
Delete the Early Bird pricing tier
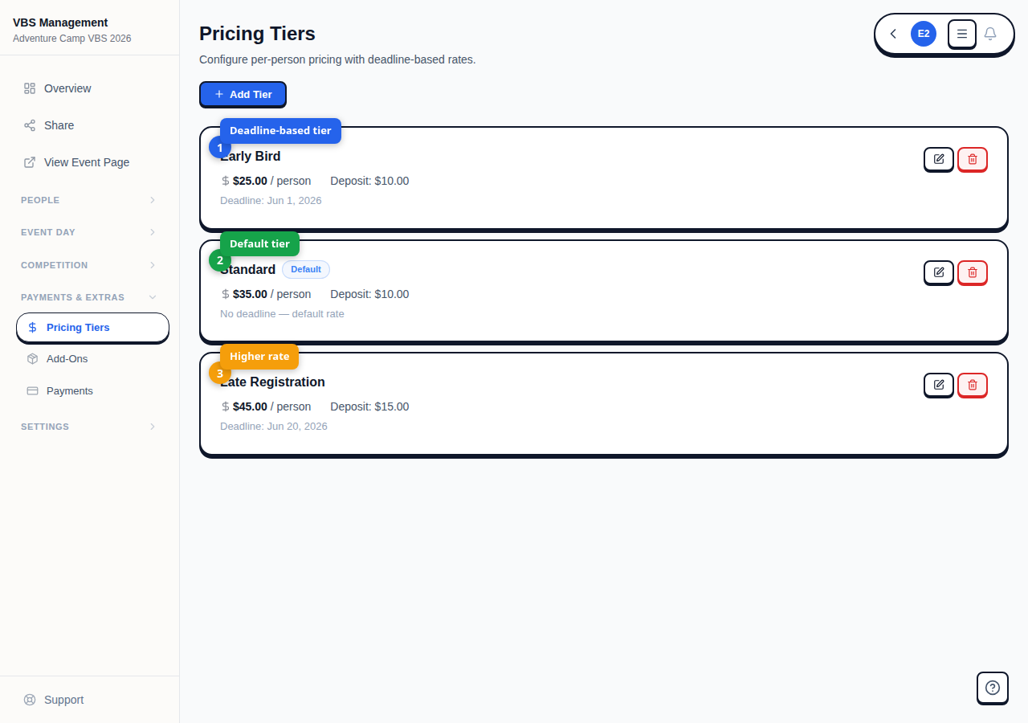click(973, 159)
